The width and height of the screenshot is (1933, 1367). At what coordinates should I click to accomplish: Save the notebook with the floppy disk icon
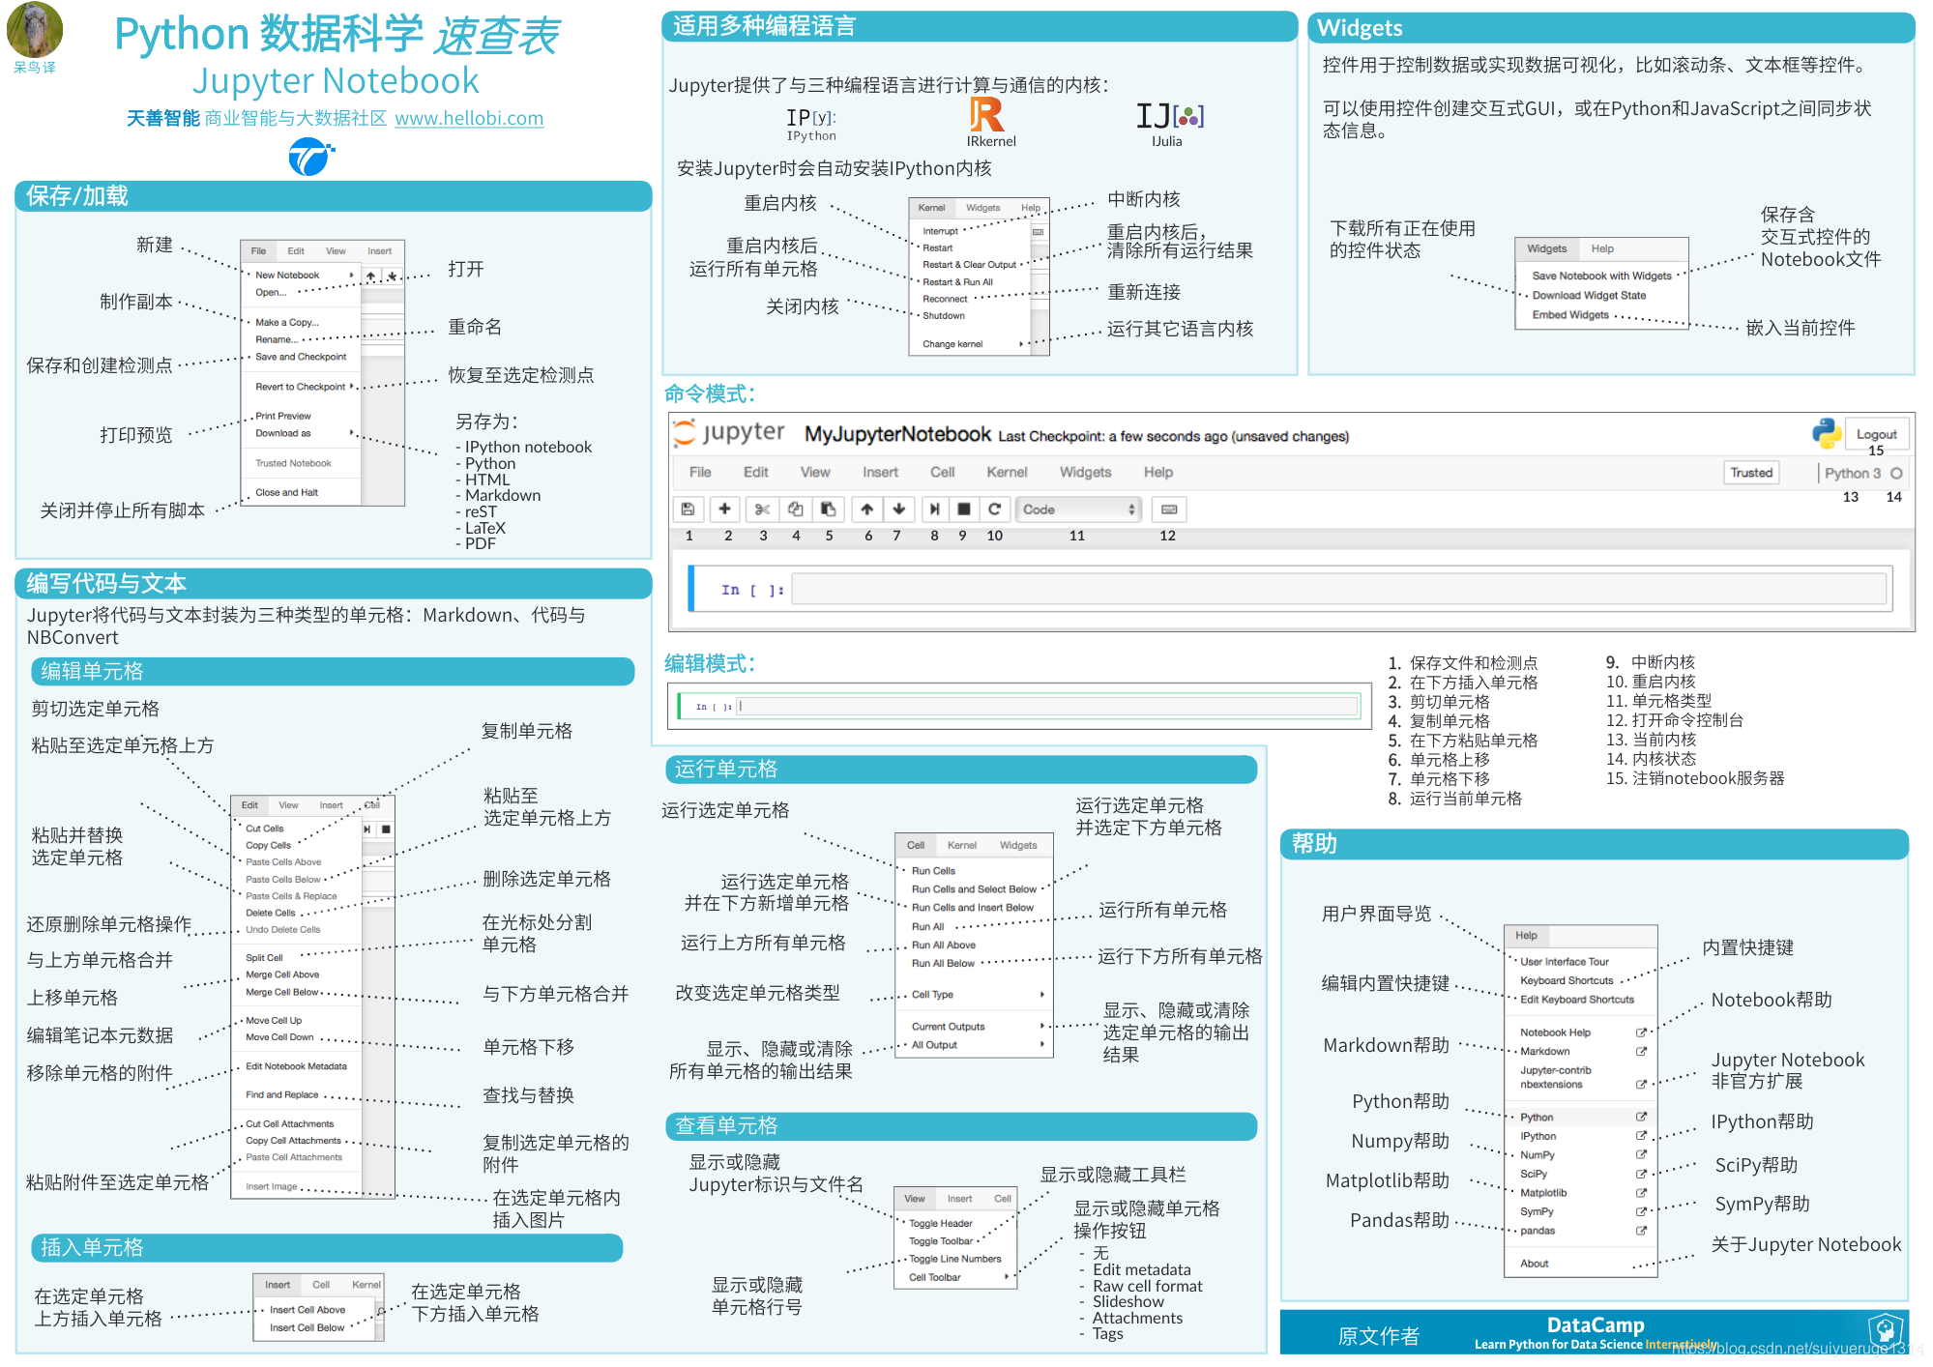coord(688,509)
